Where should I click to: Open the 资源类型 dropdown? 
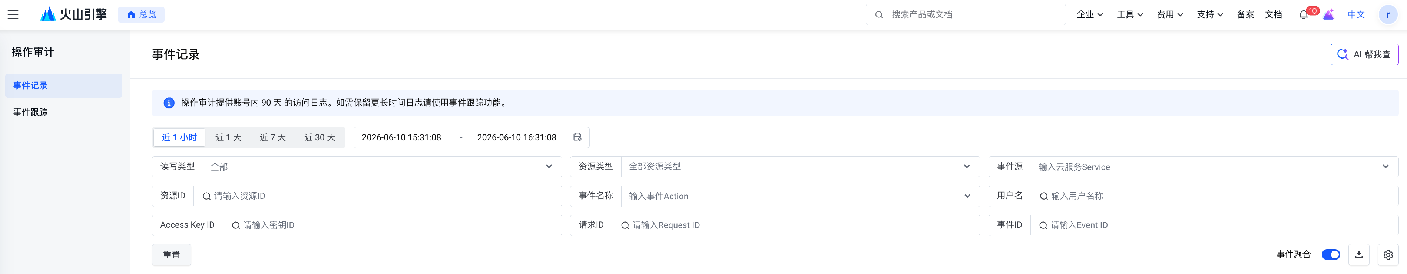[800, 167]
